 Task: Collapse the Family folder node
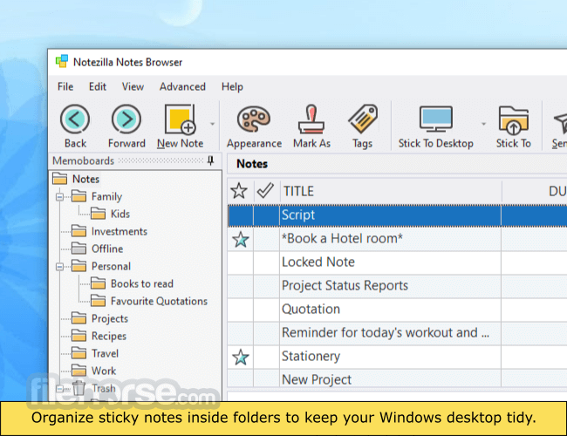59,197
